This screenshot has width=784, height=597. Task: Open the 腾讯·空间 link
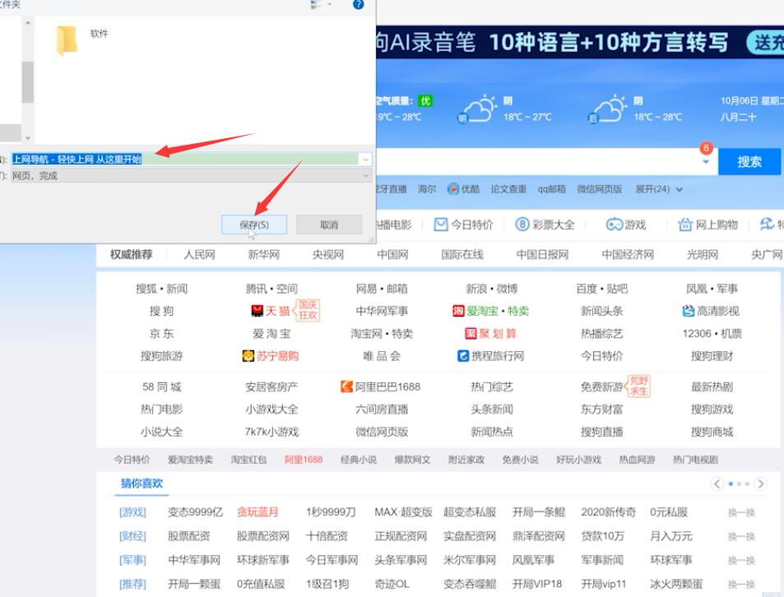point(271,289)
